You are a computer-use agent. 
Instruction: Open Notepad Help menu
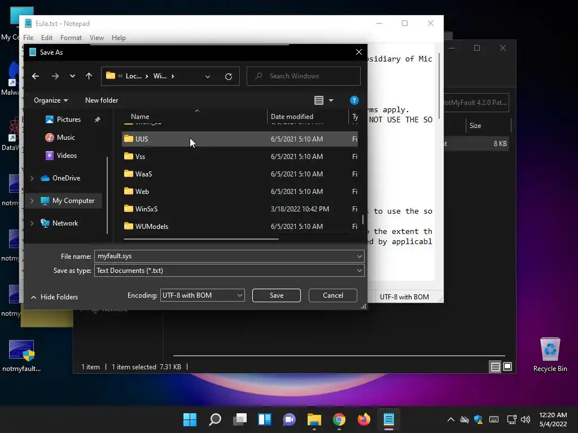pyautogui.click(x=119, y=38)
